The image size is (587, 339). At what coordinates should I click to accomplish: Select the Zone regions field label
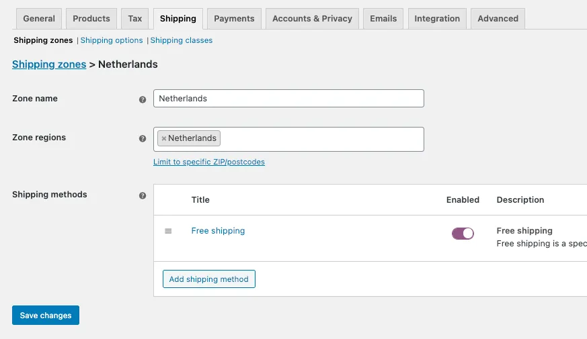click(39, 138)
